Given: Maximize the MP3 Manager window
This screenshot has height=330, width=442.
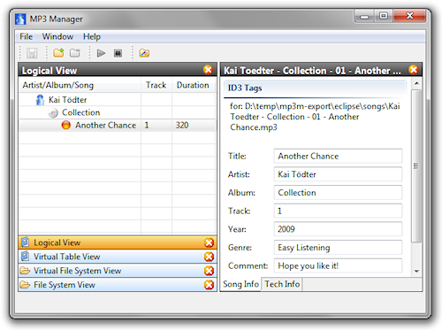Looking at the screenshot, I should [384, 16].
